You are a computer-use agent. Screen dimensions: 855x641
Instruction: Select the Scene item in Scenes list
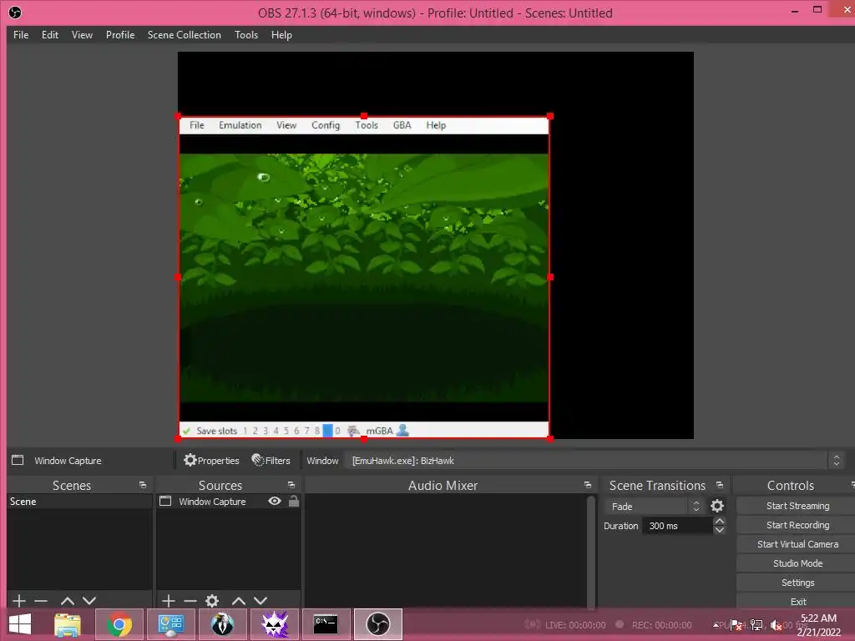(x=79, y=502)
